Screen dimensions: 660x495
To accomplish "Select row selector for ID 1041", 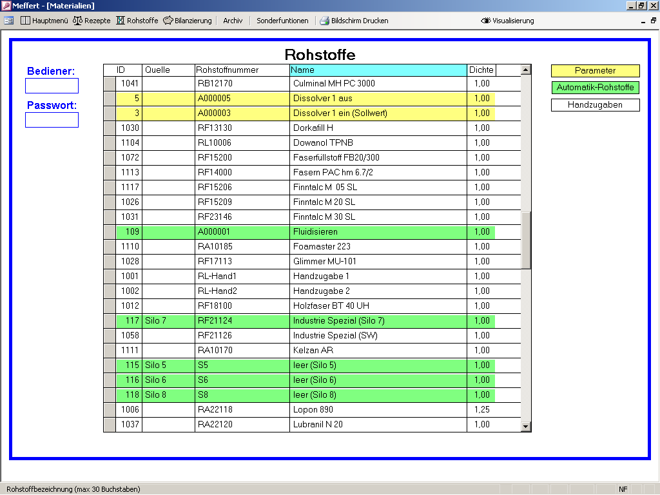I will (110, 83).
